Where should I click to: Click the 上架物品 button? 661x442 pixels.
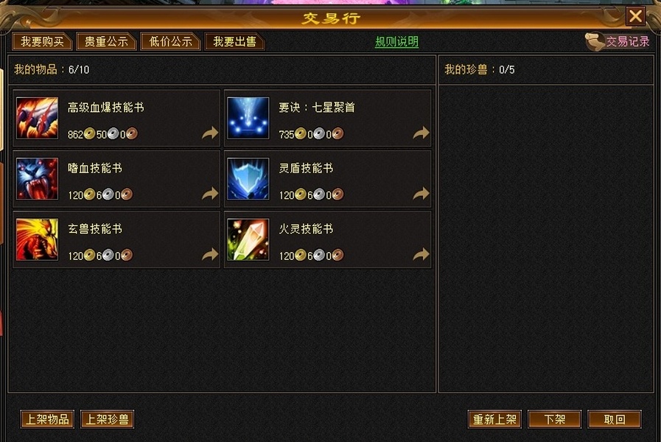tap(47, 419)
